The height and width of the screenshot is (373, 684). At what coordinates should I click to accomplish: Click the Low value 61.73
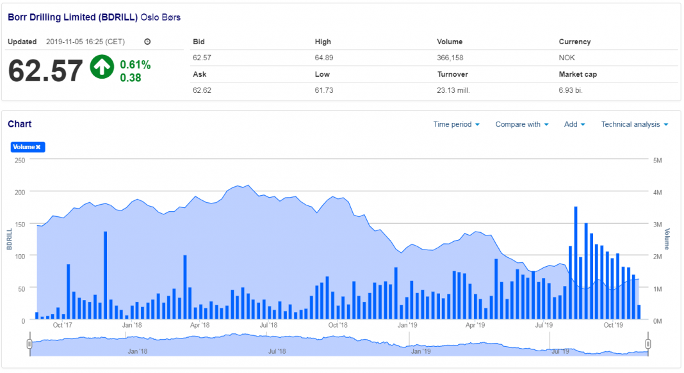(x=324, y=90)
